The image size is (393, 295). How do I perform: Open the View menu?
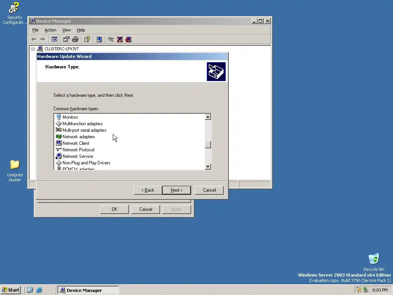tap(66, 30)
